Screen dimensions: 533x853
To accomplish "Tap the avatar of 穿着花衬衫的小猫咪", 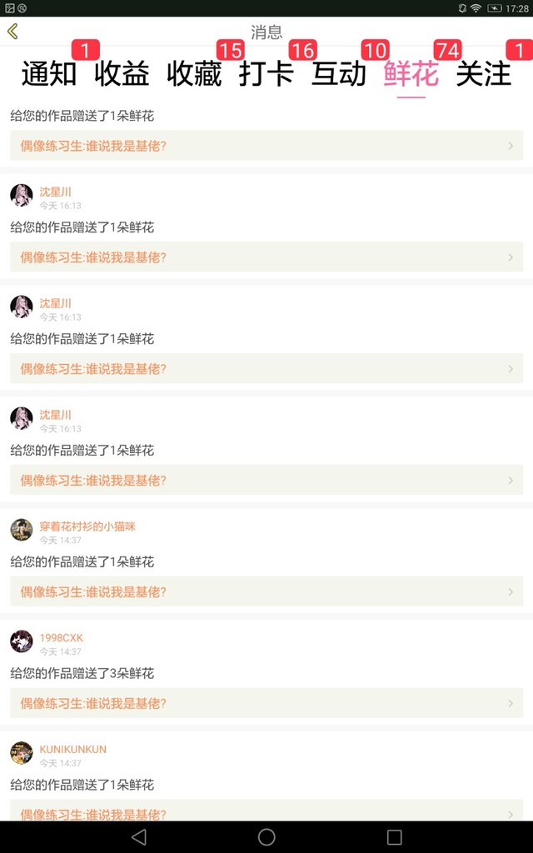I will click(x=22, y=530).
